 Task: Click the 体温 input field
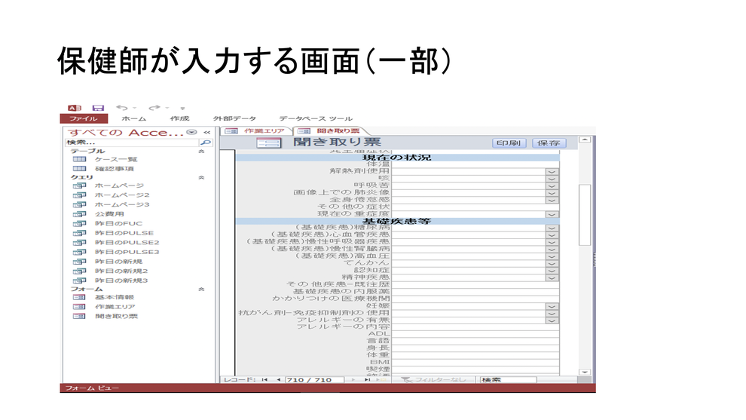[x=475, y=164]
